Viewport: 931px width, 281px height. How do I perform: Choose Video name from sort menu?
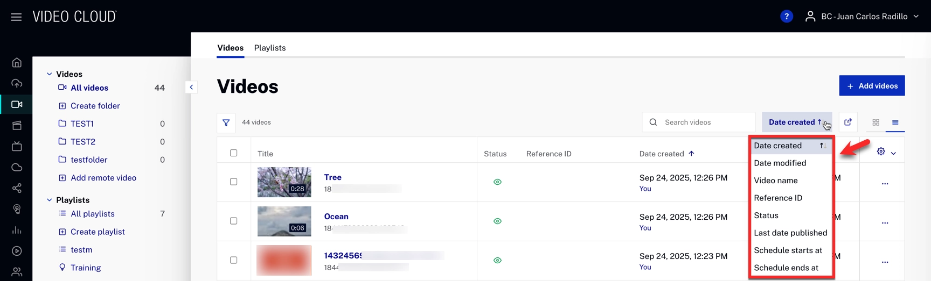pyautogui.click(x=776, y=181)
